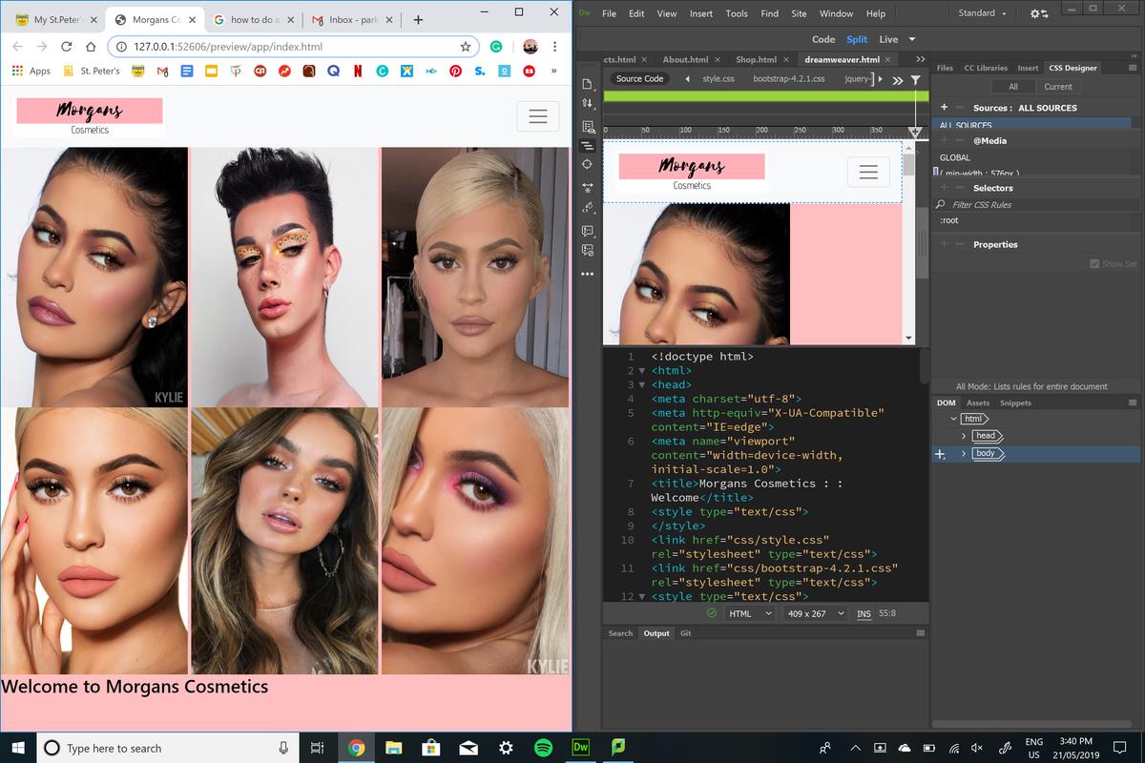Open the Insert menu in Dreamweaver

coord(701,13)
